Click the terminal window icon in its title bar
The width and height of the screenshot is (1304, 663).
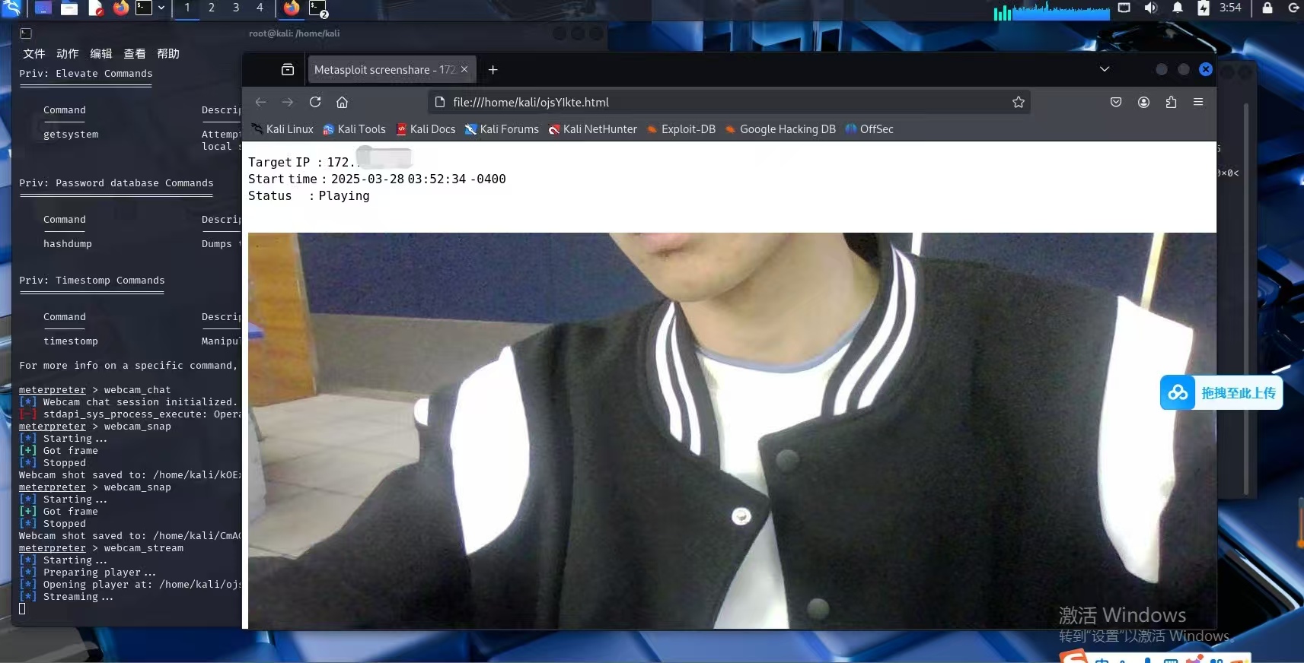(25, 33)
